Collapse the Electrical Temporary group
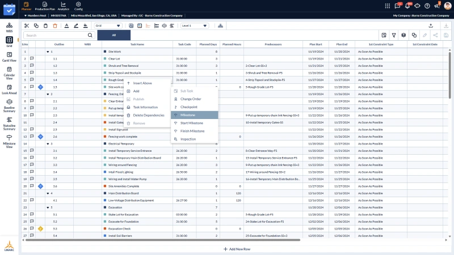This screenshot has width=454, height=255. 48,144
